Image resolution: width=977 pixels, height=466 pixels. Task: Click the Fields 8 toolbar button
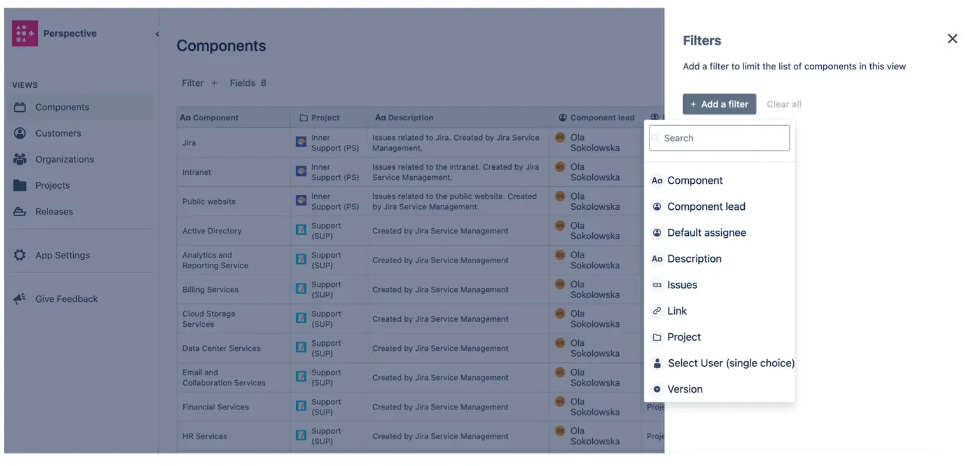(247, 83)
